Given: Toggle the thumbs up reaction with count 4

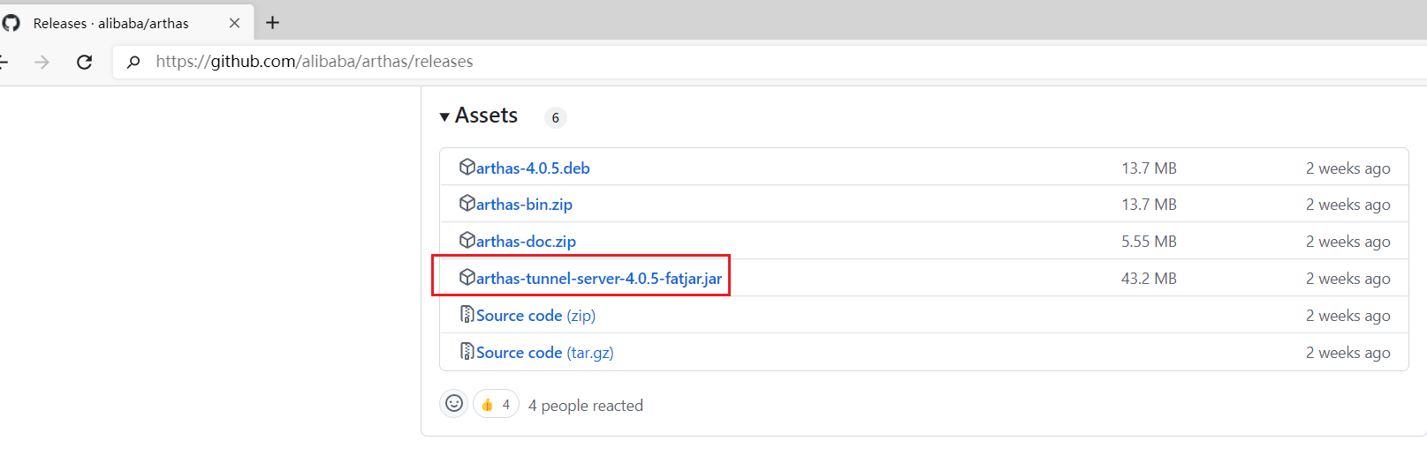Looking at the screenshot, I should click(x=496, y=404).
